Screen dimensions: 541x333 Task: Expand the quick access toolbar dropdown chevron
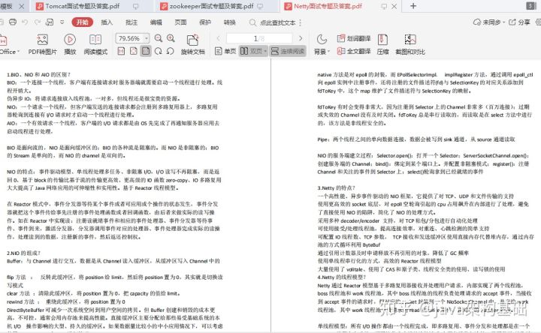pyautogui.click(x=62, y=22)
